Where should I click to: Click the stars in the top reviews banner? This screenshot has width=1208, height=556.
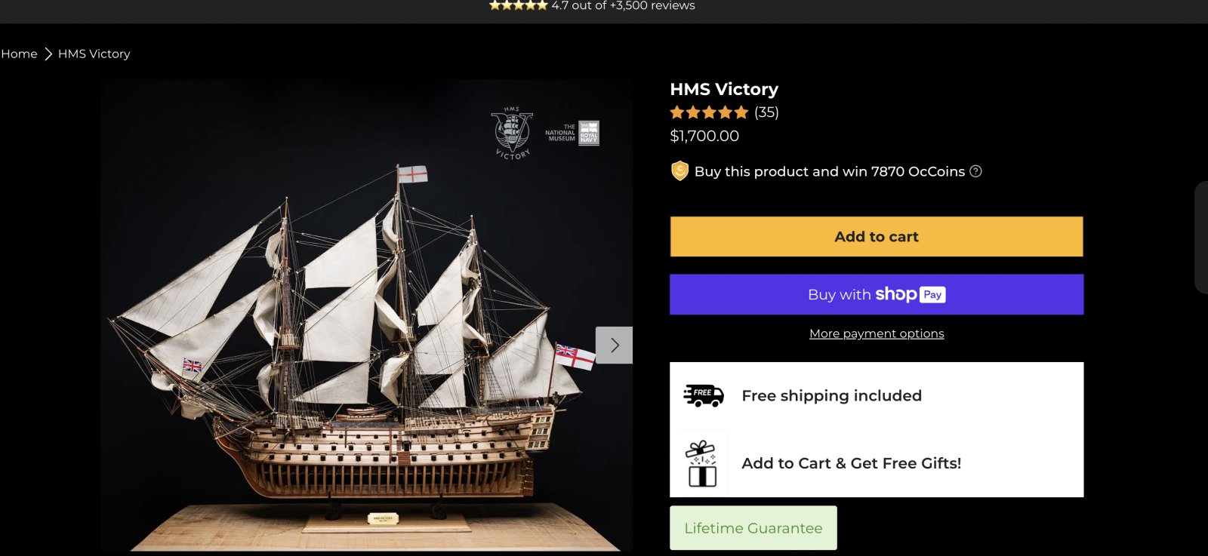[518, 5]
